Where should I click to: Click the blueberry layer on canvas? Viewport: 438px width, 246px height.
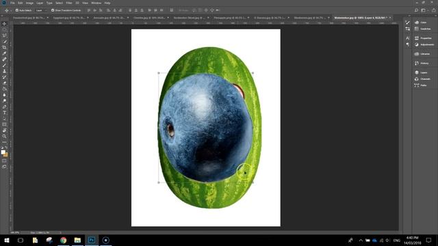pyautogui.click(x=205, y=127)
